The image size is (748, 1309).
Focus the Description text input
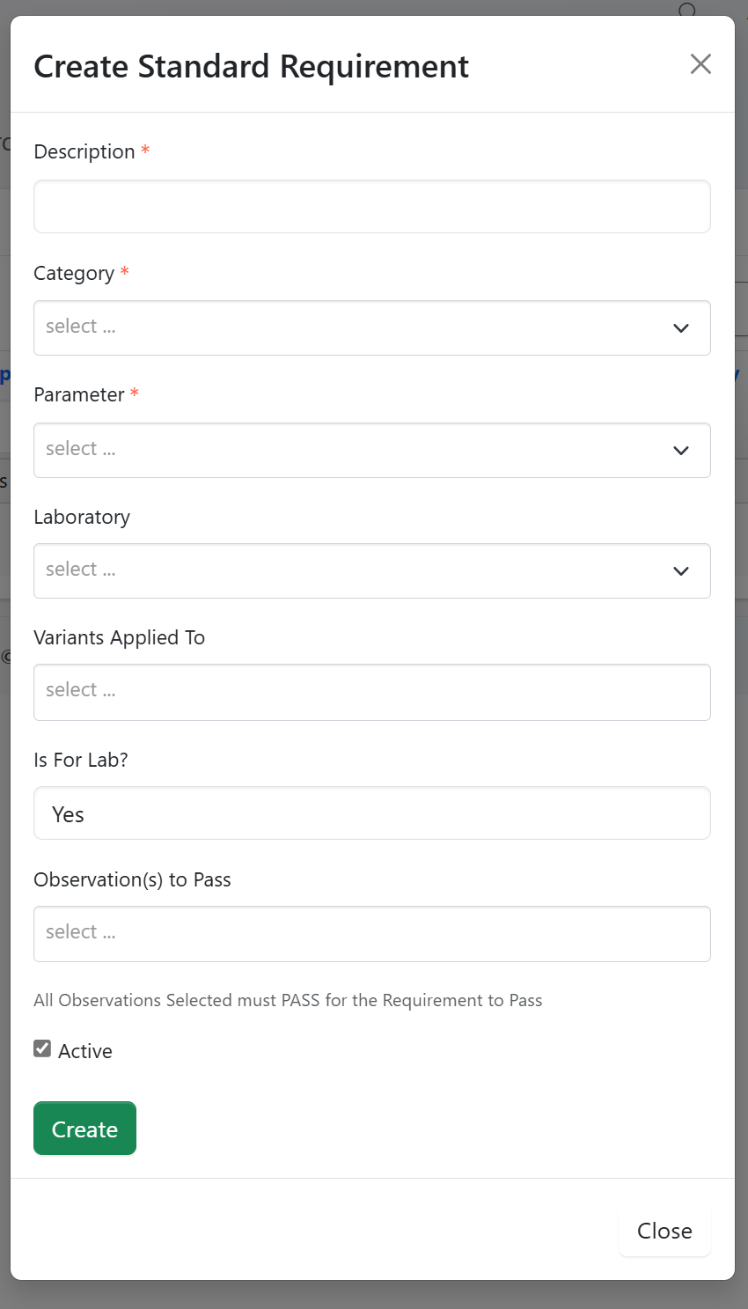click(x=371, y=207)
